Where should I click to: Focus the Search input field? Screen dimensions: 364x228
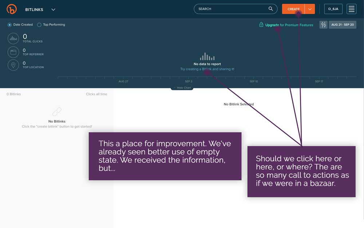[236, 9]
